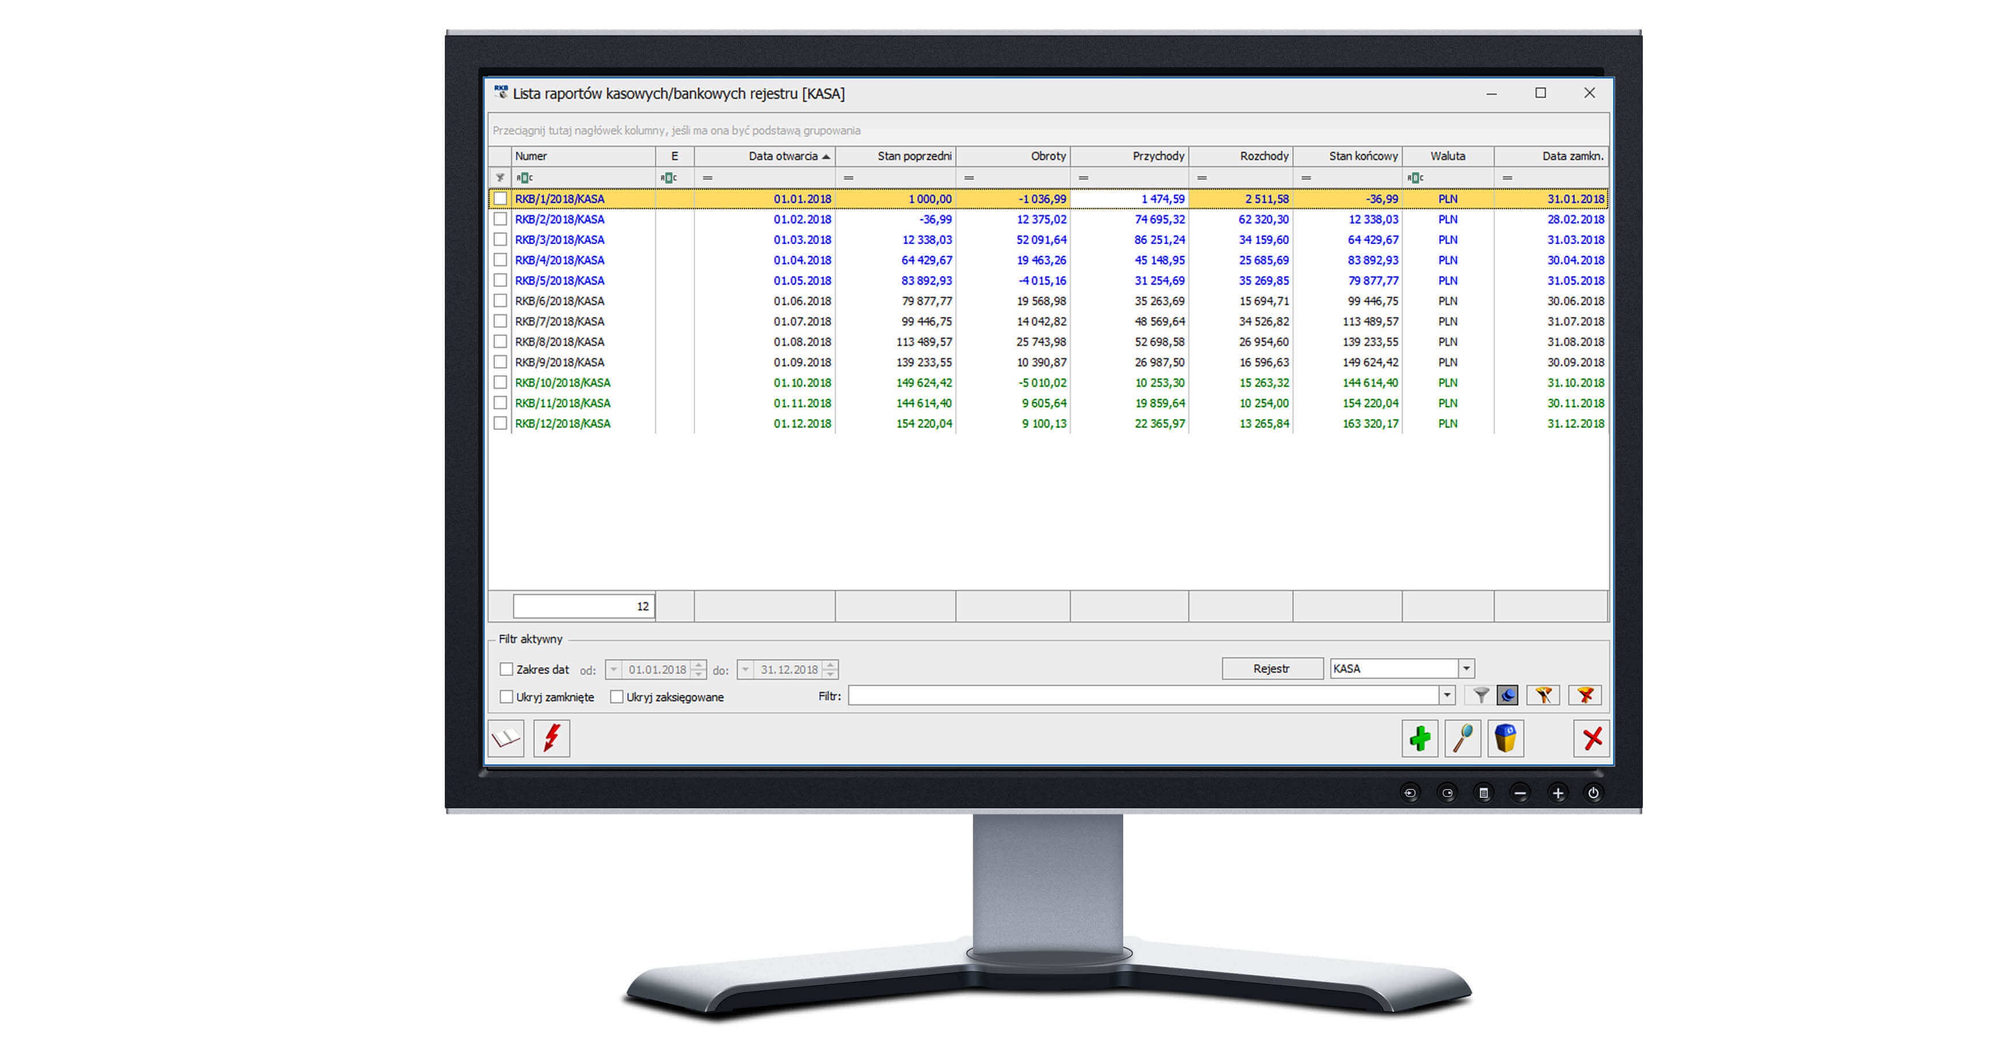This screenshot has height=1063, width=2014.
Task: Close window using red X button at bottom
Action: (x=1592, y=738)
